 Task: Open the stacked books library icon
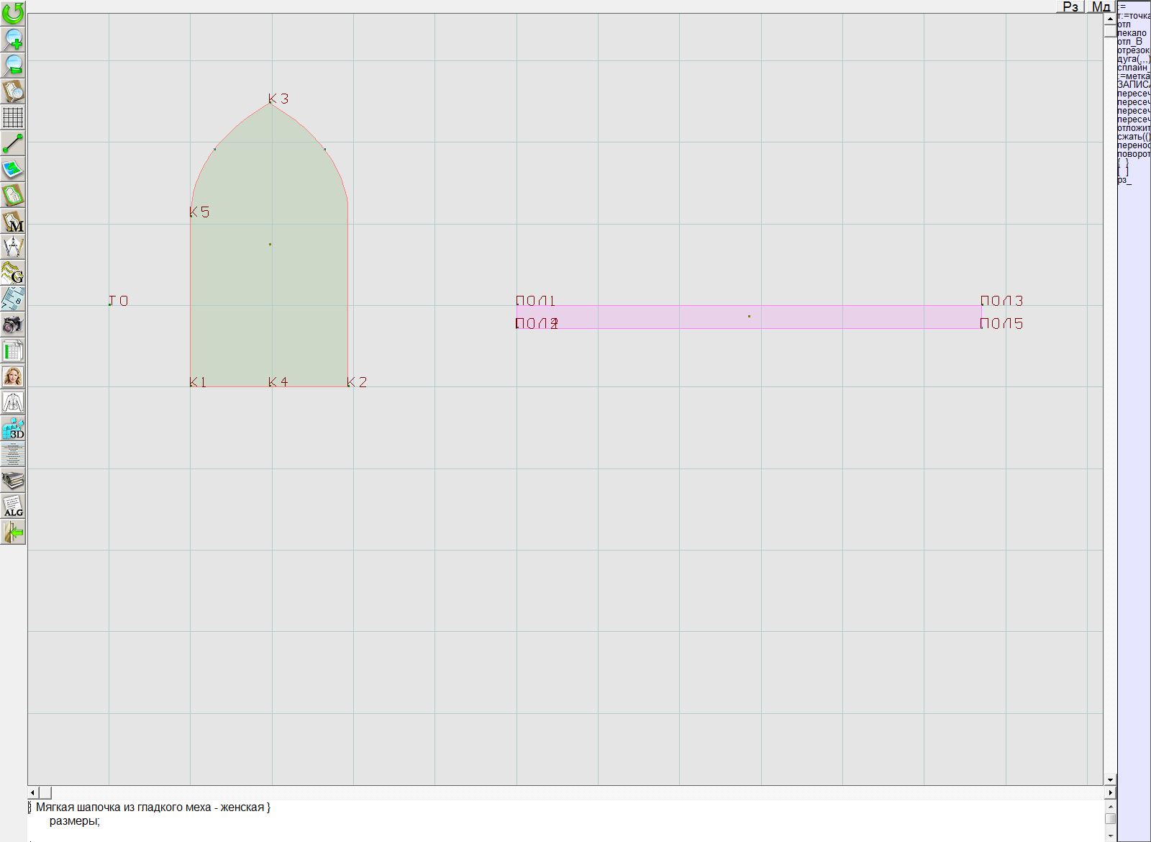[13, 480]
